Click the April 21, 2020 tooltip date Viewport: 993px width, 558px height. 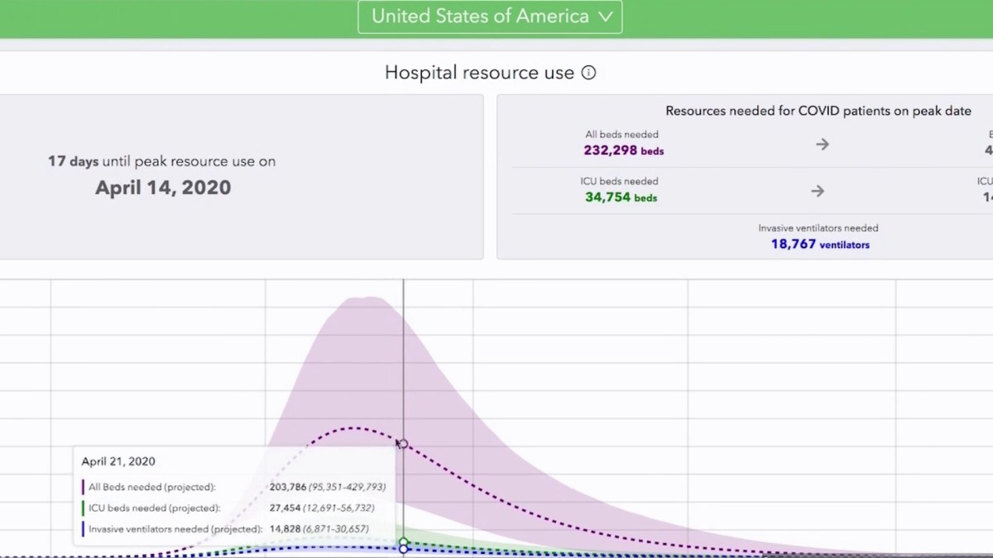click(118, 462)
